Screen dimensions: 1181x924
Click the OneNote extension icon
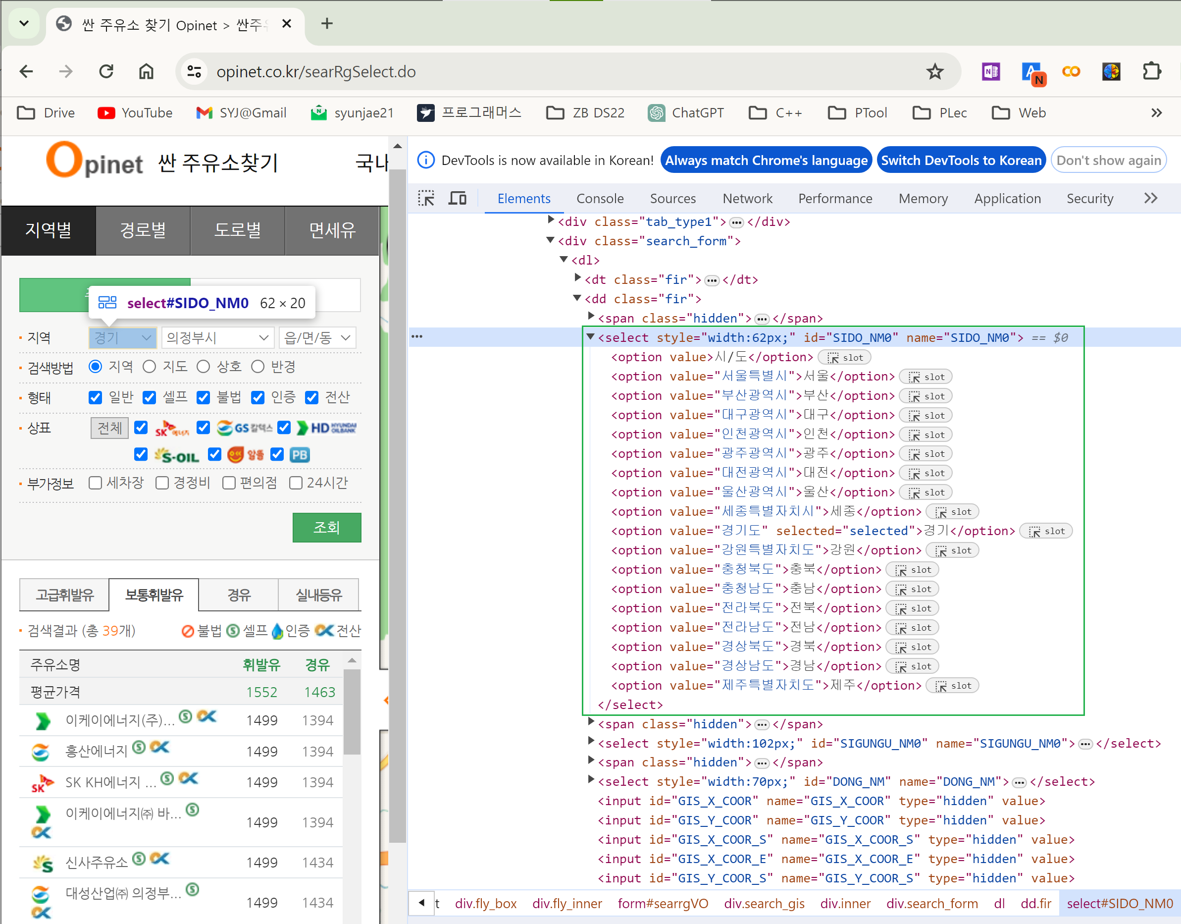point(991,71)
